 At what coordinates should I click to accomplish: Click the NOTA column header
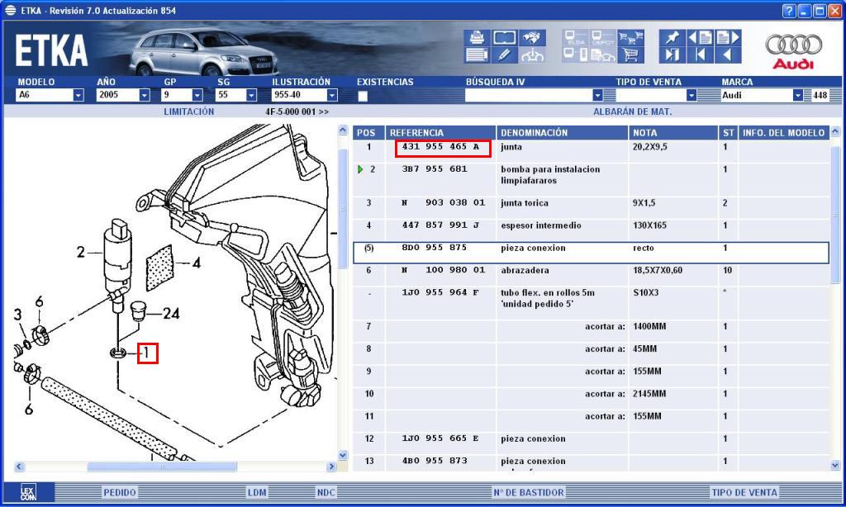673,133
